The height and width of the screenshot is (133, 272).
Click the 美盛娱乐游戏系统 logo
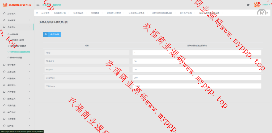[x=17, y=5]
